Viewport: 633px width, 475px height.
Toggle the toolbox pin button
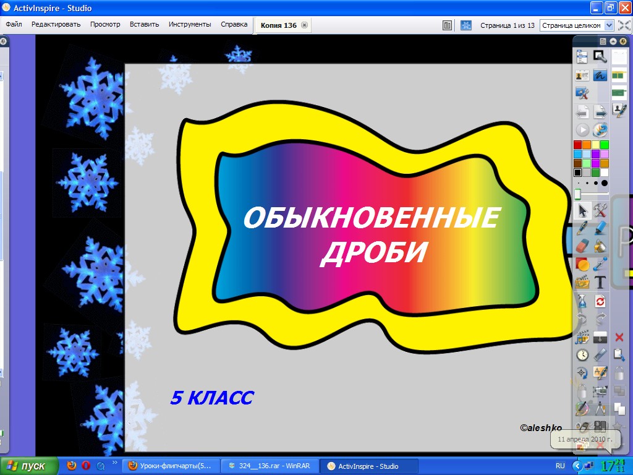point(623,41)
